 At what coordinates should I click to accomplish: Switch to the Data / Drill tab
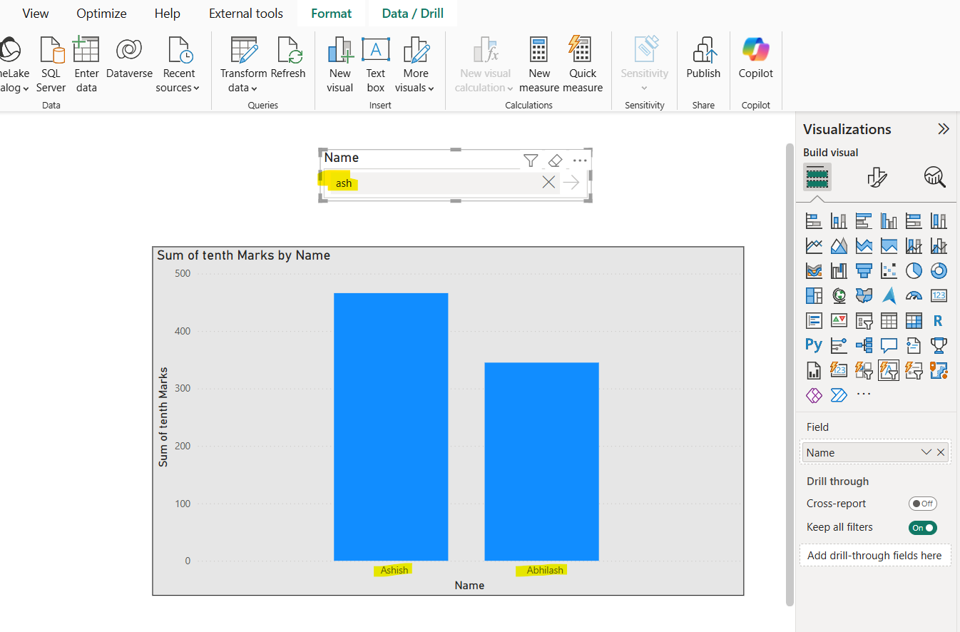click(412, 13)
